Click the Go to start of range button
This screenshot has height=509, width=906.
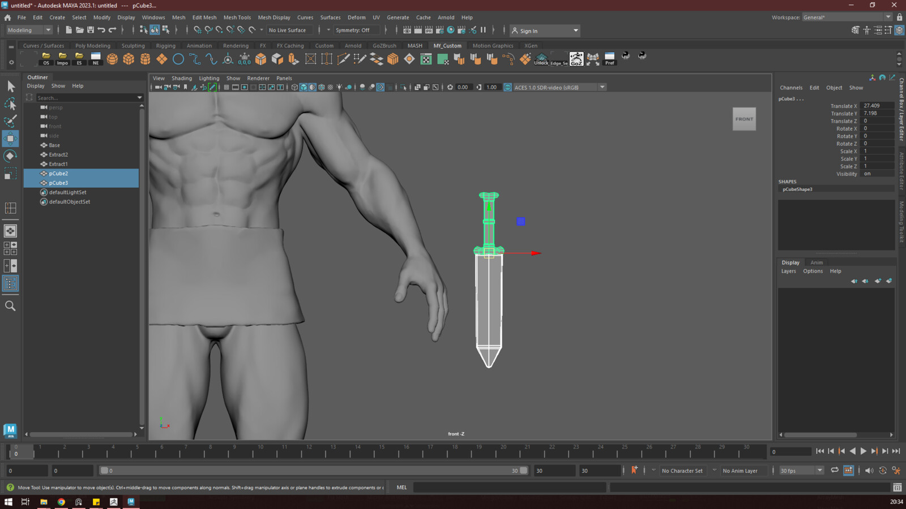coord(820,451)
